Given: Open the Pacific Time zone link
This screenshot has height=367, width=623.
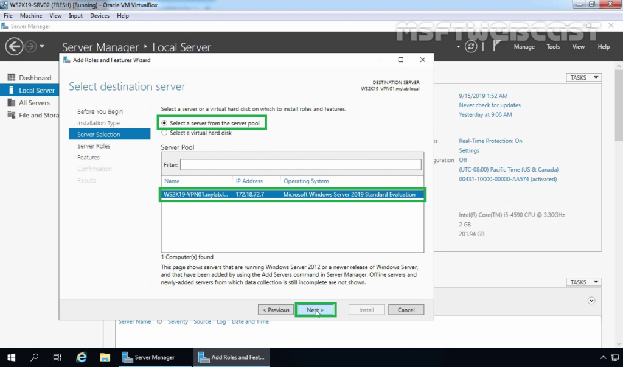Looking at the screenshot, I should click(509, 169).
